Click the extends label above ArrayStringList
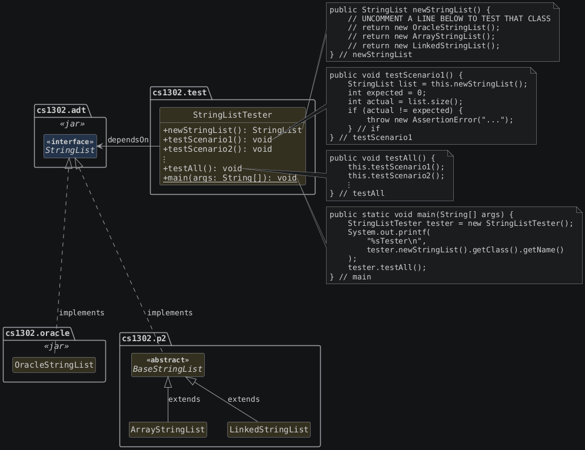Image resolution: width=585 pixels, height=450 pixels. point(184,399)
